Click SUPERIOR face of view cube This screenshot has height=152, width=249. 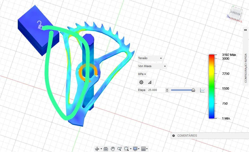pyautogui.click(x=236, y=13)
